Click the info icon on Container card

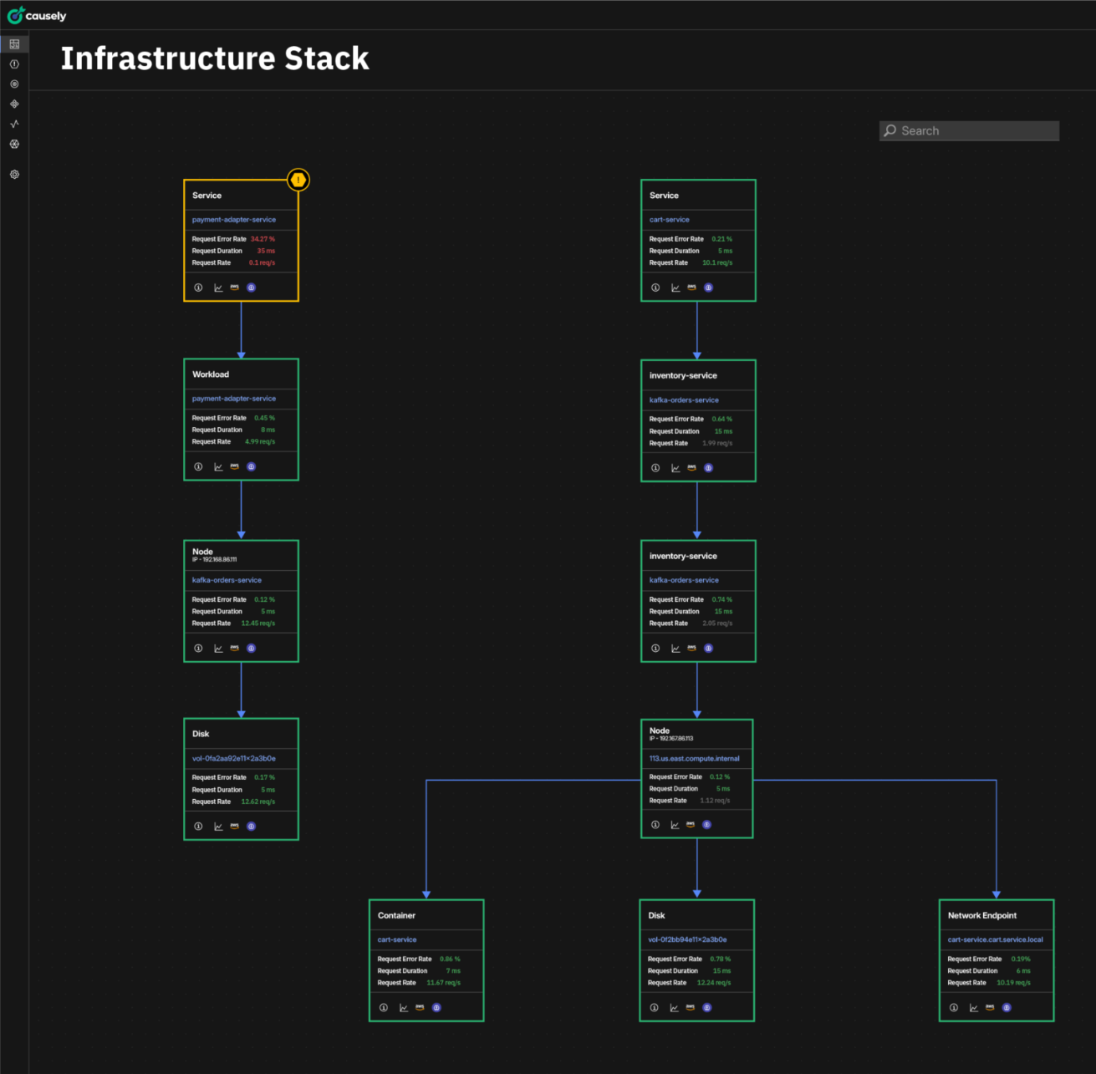pos(384,1007)
